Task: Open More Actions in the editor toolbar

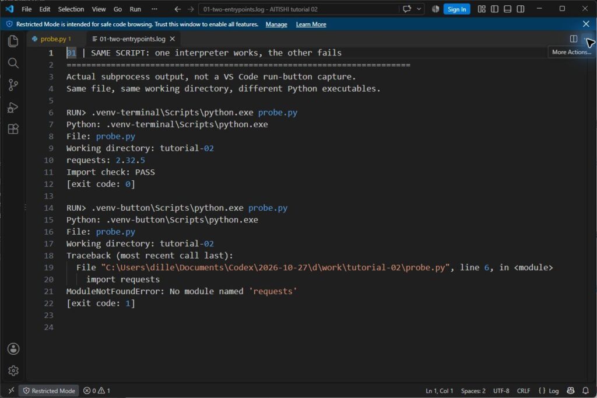Action: [587, 39]
